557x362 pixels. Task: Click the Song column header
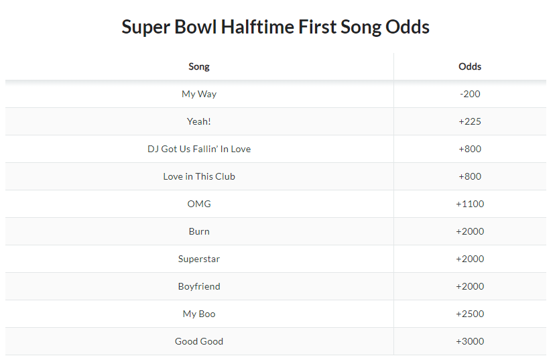coord(199,66)
